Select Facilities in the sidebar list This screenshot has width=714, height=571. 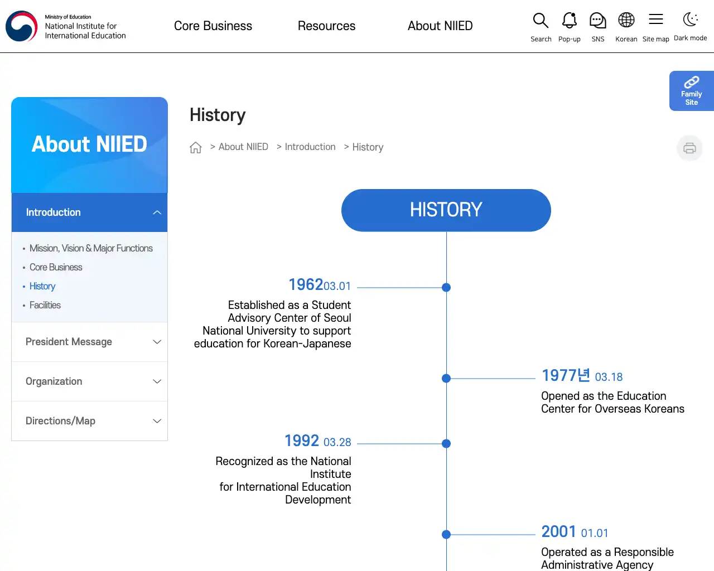pos(45,305)
